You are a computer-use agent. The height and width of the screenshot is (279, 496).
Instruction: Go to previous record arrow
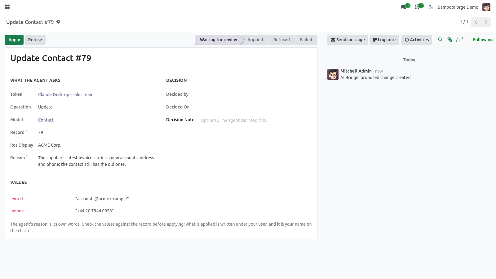pyautogui.click(x=476, y=22)
